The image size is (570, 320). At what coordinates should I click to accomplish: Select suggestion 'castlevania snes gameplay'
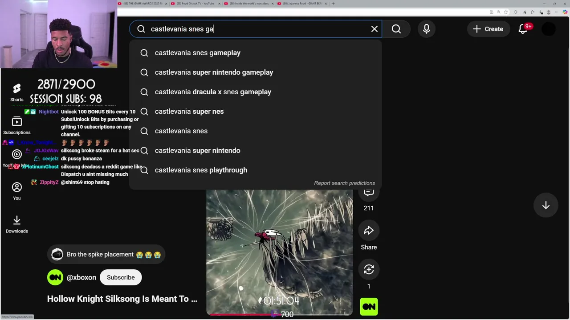(x=256, y=53)
